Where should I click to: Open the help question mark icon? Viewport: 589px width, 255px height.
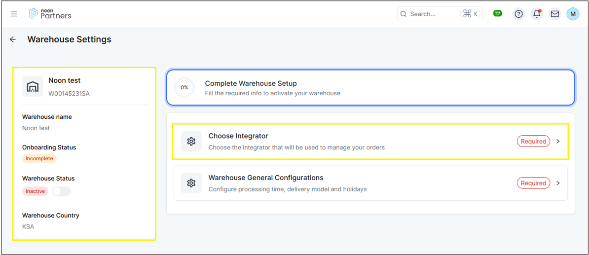coord(518,14)
